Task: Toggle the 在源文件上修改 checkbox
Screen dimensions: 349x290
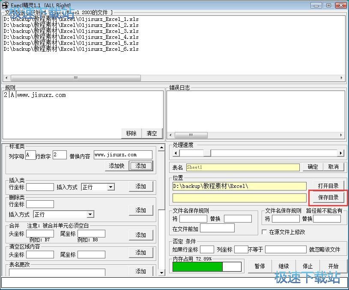Action: click(264, 232)
